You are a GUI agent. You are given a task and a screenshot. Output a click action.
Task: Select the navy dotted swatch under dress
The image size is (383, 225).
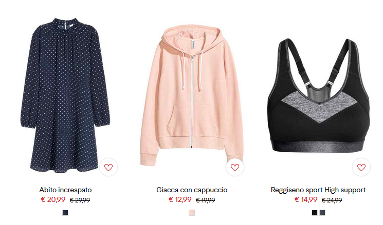click(65, 213)
